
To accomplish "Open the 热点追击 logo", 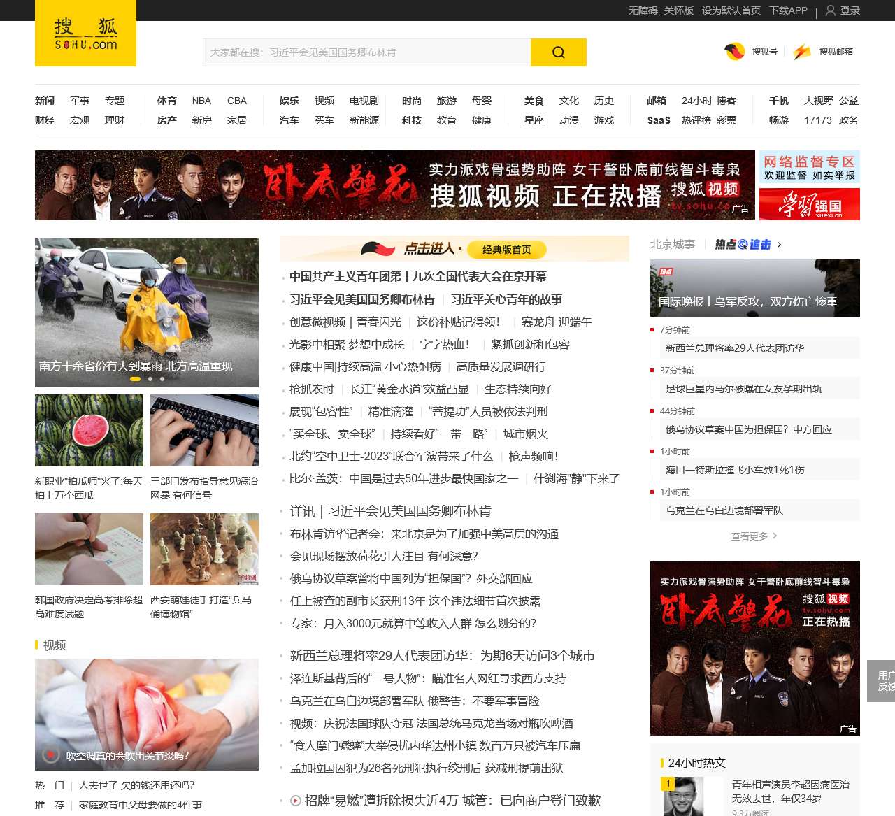I will click(x=743, y=245).
